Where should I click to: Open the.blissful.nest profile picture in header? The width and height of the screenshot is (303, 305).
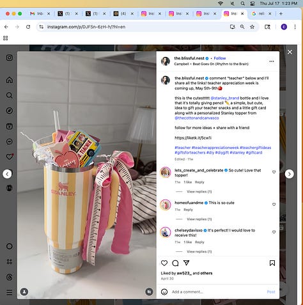pos(166,61)
